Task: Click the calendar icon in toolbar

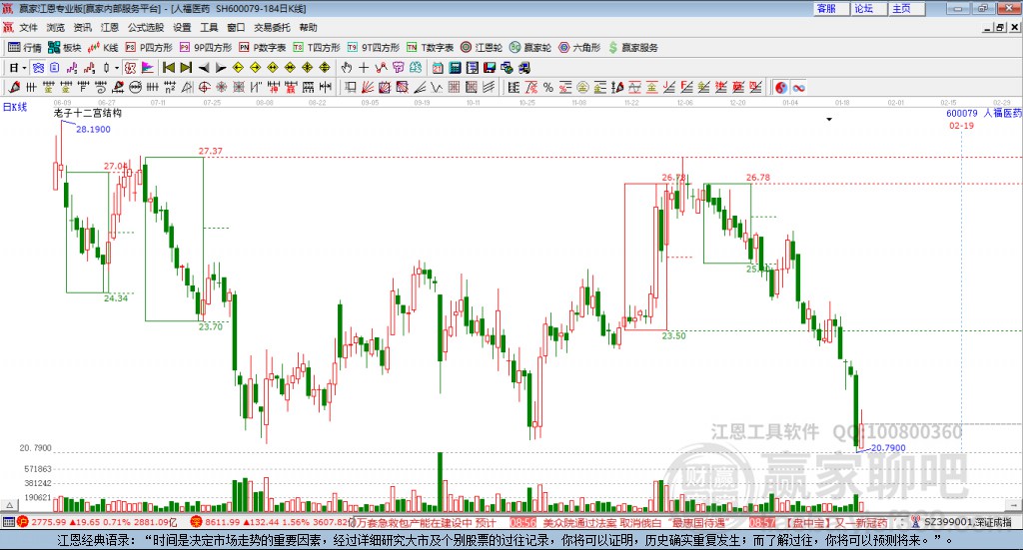Action: point(437,68)
